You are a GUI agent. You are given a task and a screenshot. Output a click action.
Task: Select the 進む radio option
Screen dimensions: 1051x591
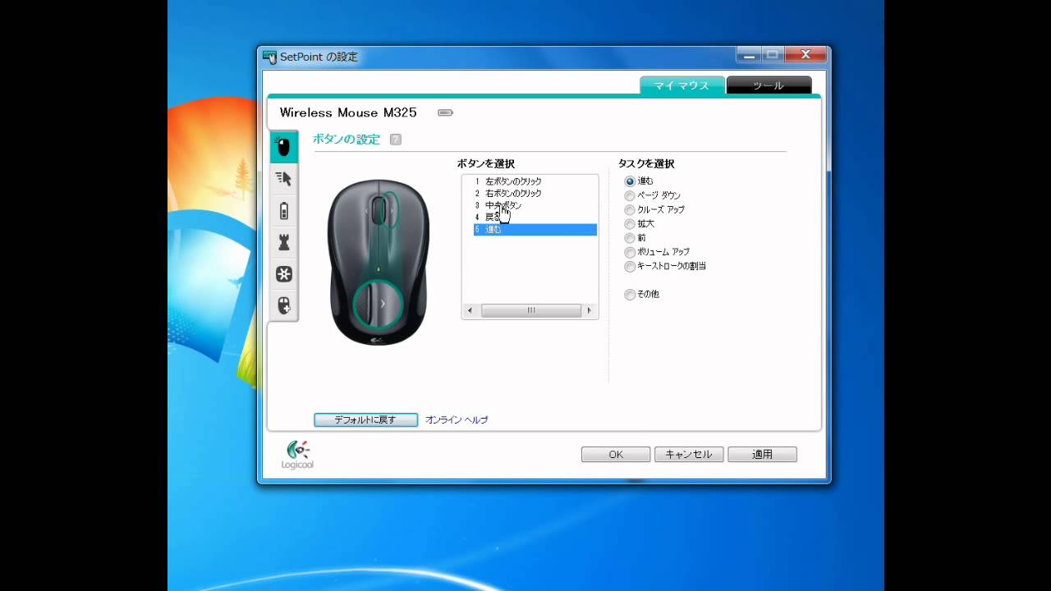[x=630, y=181]
